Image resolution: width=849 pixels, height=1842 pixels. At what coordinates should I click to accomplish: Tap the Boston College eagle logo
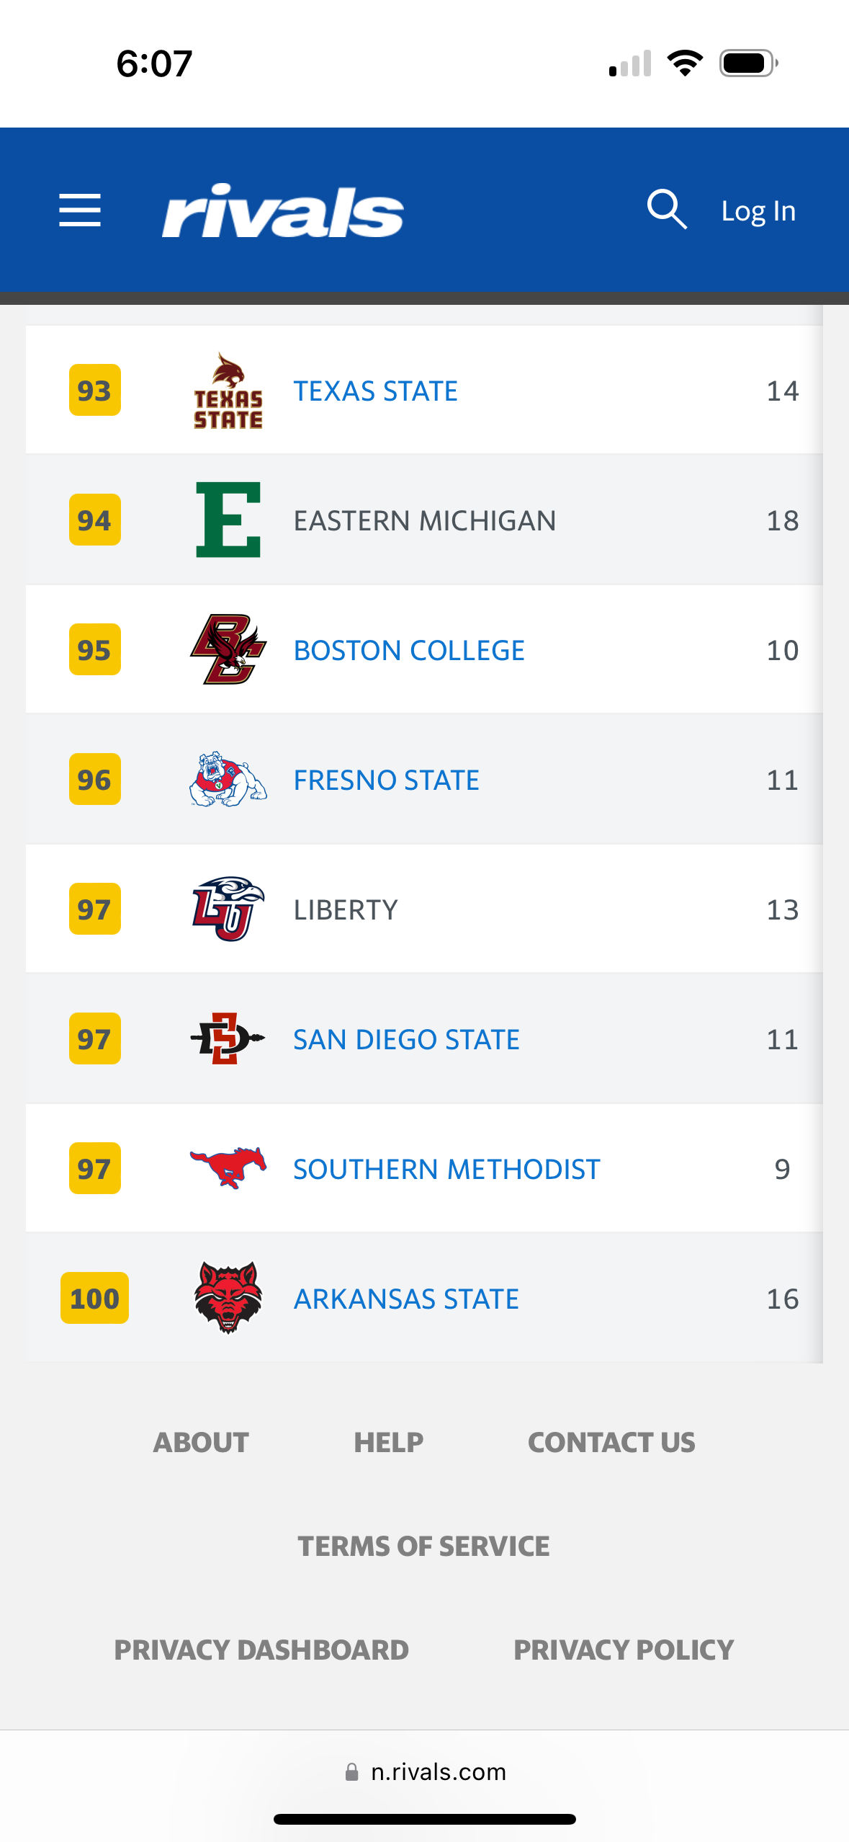click(228, 649)
